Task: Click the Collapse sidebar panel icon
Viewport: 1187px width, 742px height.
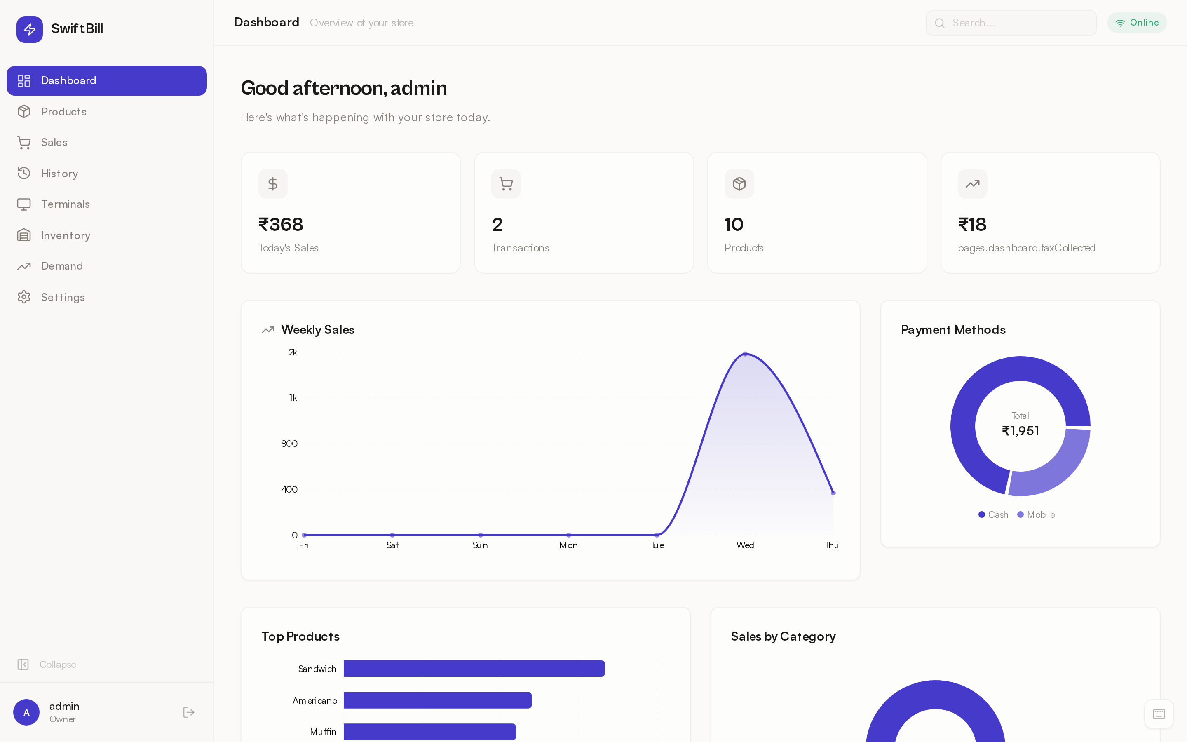Action: [x=23, y=665]
